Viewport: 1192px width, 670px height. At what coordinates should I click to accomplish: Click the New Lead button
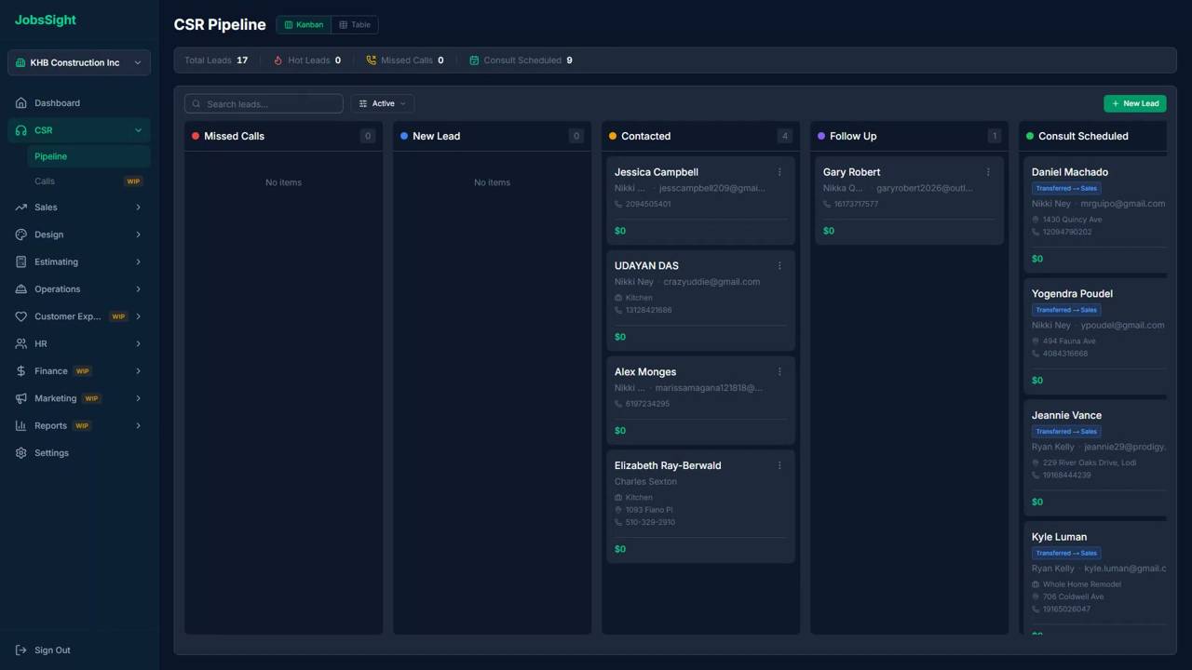[1134, 104]
